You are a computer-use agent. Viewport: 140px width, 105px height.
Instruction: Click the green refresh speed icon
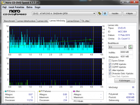coord(130,47)
